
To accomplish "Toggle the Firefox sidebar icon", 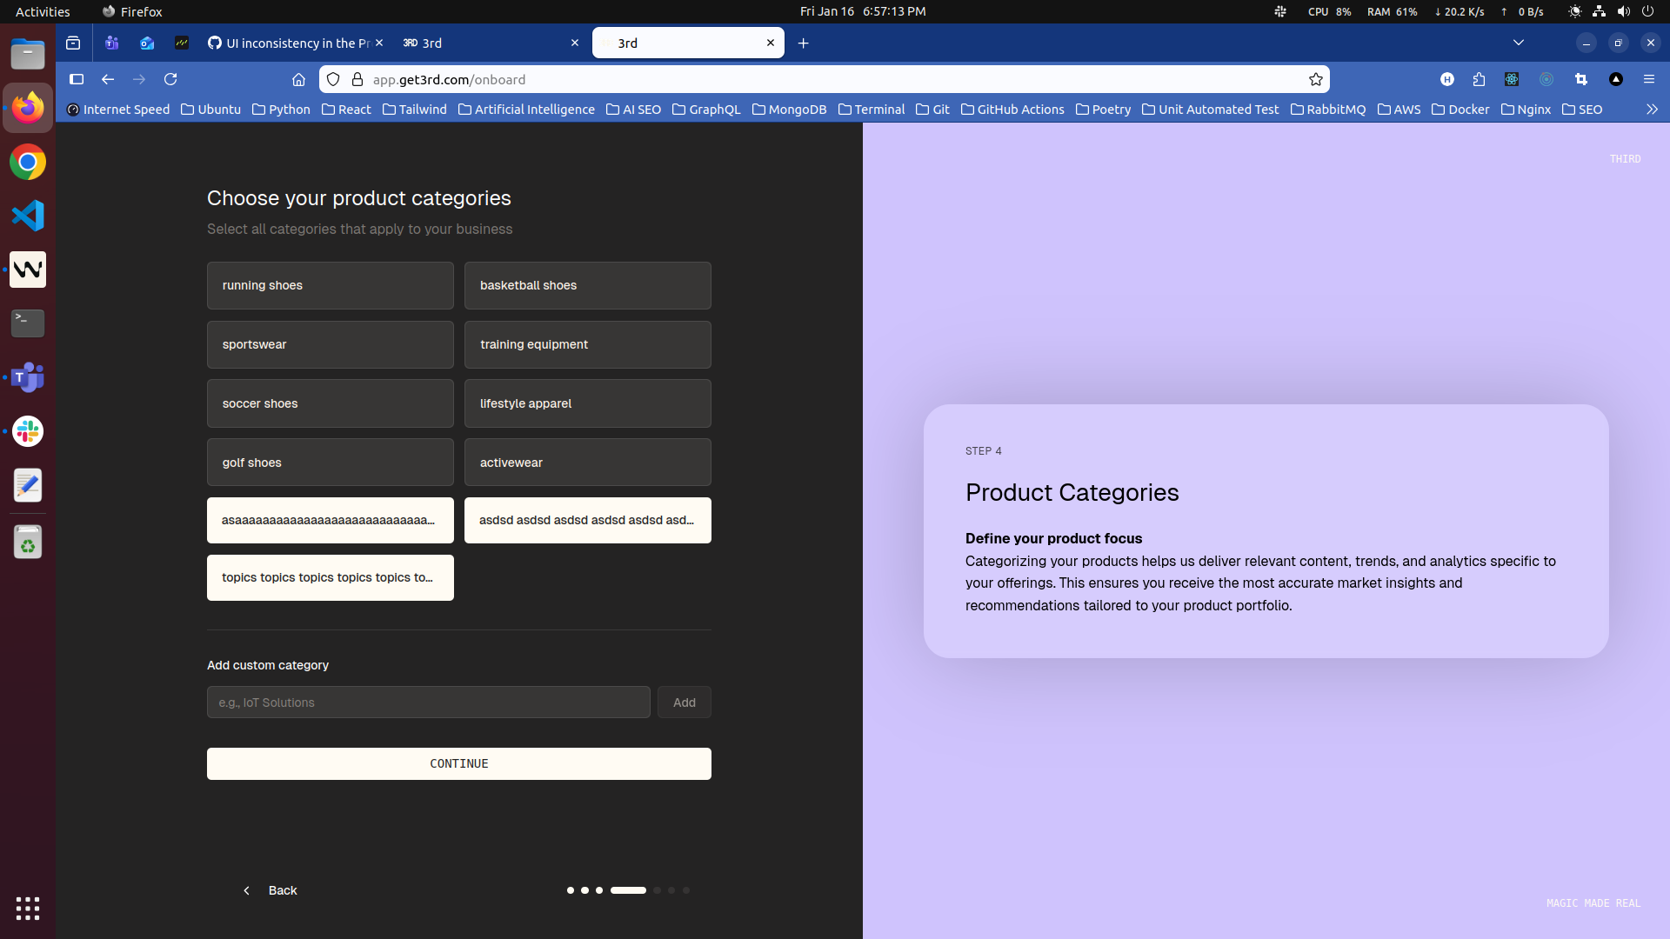I will [x=77, y=79].
